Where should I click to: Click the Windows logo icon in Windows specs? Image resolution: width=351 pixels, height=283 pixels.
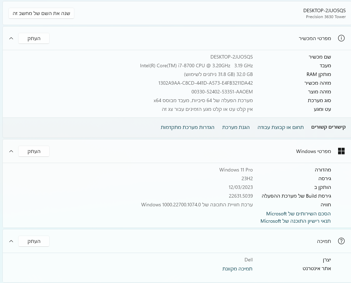pyautogui.click(x=341, y=151)
